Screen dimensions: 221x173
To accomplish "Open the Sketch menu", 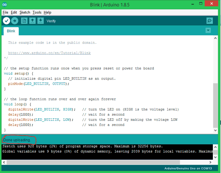I will click(x=25, y=12).
